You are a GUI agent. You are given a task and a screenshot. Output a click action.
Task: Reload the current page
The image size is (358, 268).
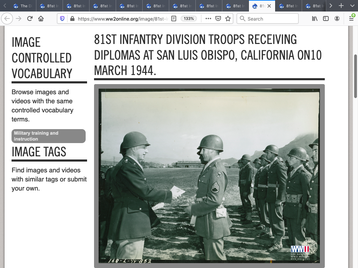click(30, 18)
